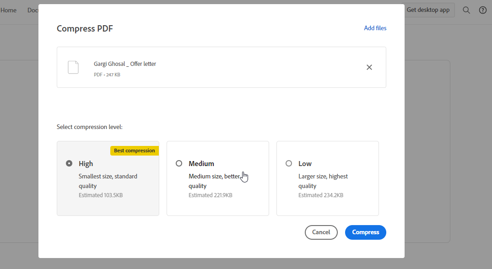Screen dimensions: 492x269
Task: Choose the Medium compression option
Action: (179, 163)
